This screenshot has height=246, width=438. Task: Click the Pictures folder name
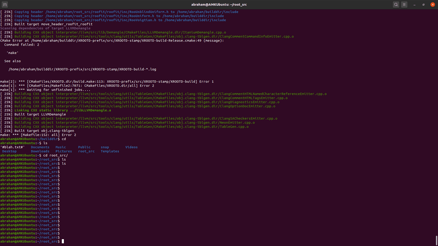63,151
